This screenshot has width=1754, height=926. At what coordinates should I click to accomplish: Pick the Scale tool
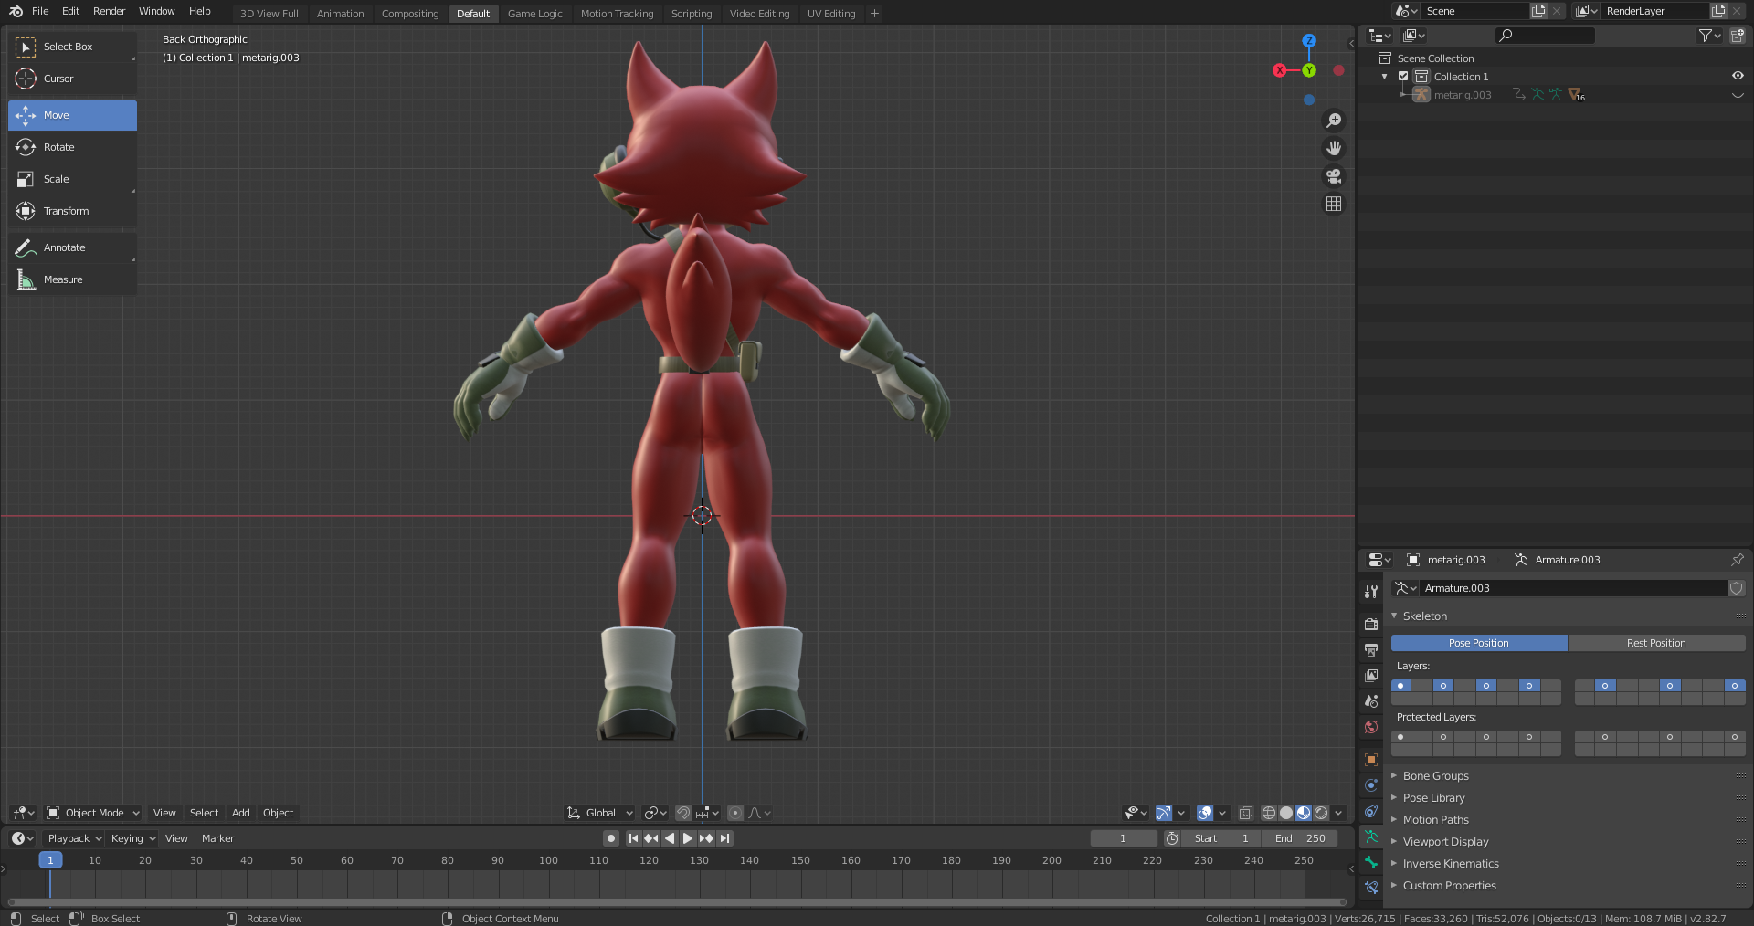[x=72, y=179]
